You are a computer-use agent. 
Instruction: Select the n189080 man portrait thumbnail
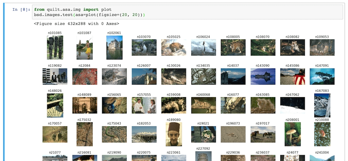coord(174,134)
